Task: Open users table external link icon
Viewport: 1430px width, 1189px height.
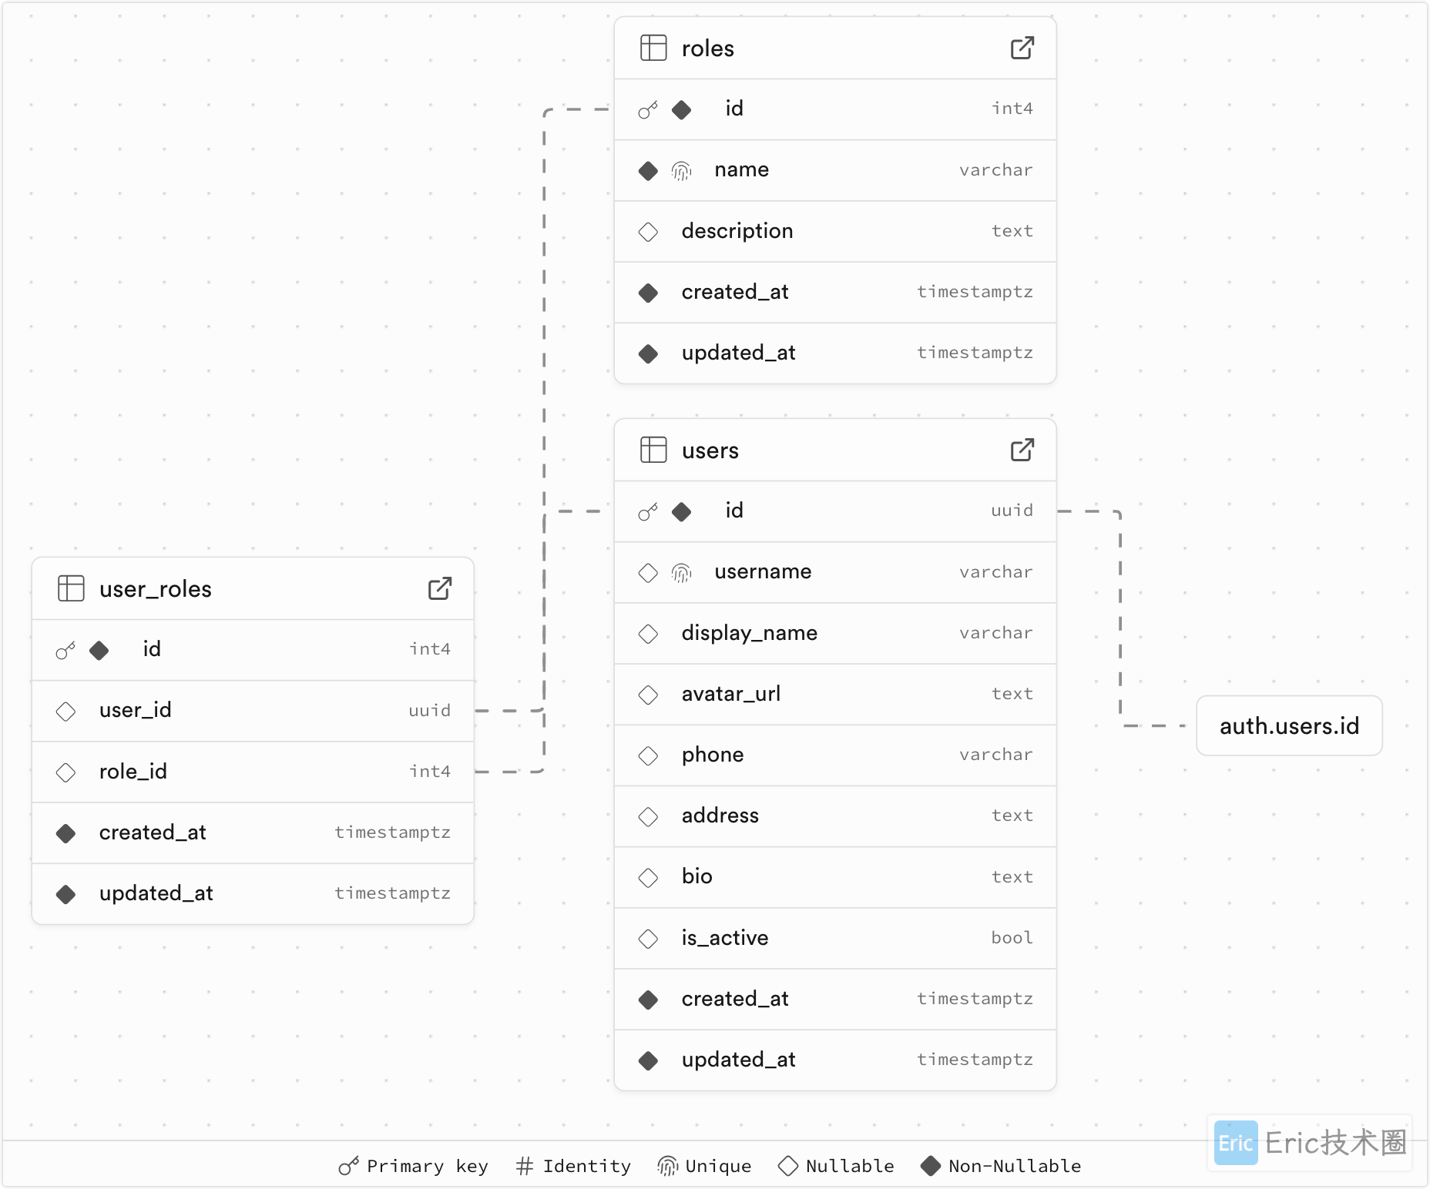Action: coord(1022,450)
